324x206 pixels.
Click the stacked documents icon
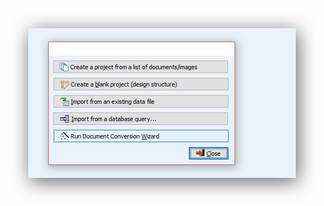(64, 67)
